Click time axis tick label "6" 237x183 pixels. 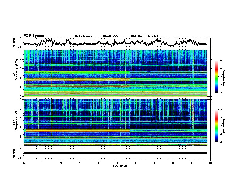(136, 163)
